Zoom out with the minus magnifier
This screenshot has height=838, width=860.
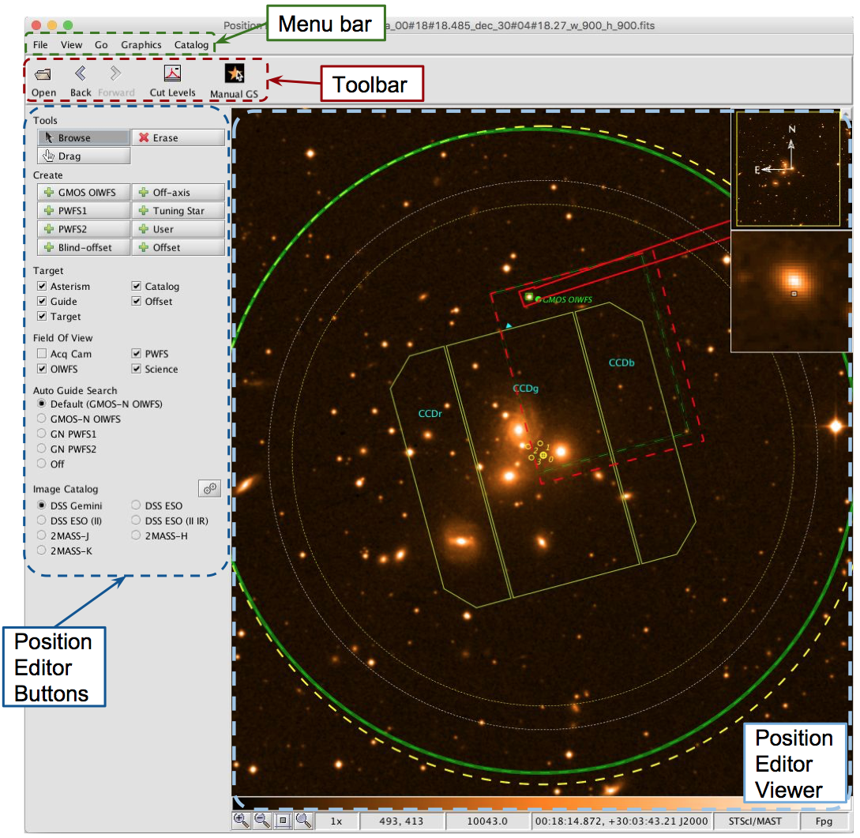(x=262, y=821)
